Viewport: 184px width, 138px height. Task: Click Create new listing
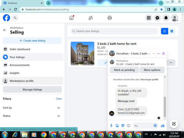[x=32, y=40]
